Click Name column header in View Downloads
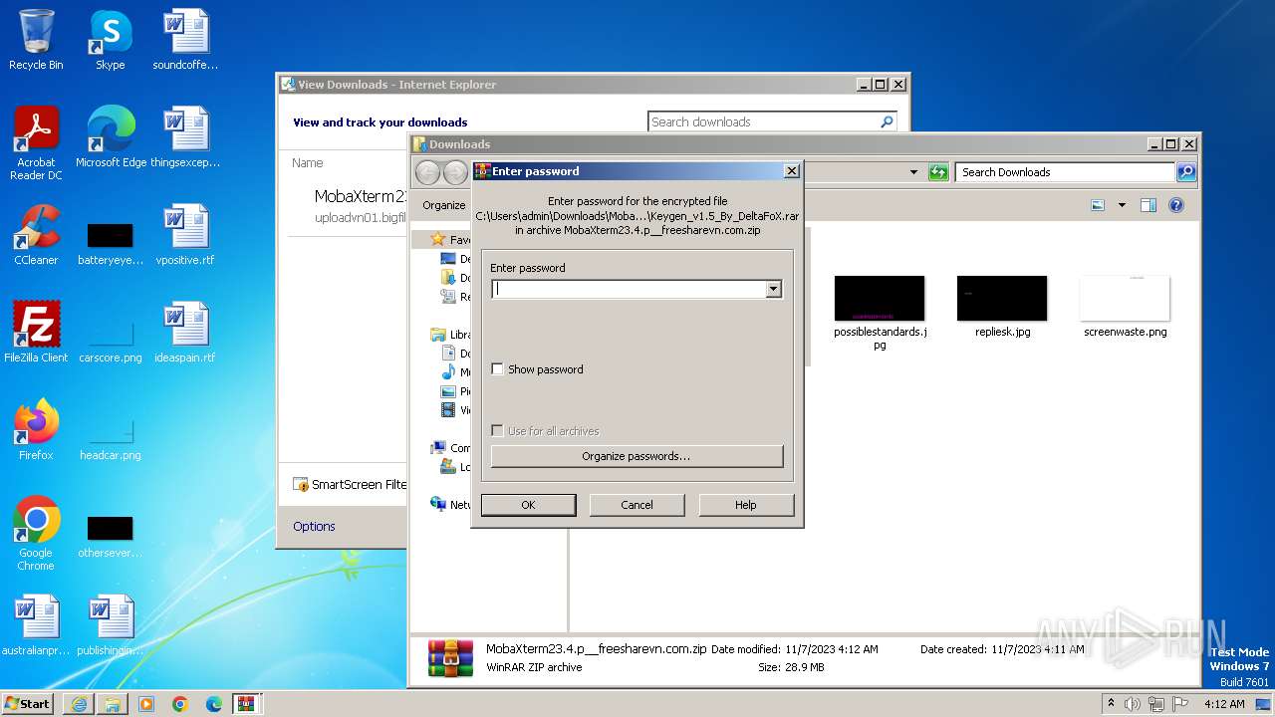This screenshot has width=1275, height=717. click(308, 163)
